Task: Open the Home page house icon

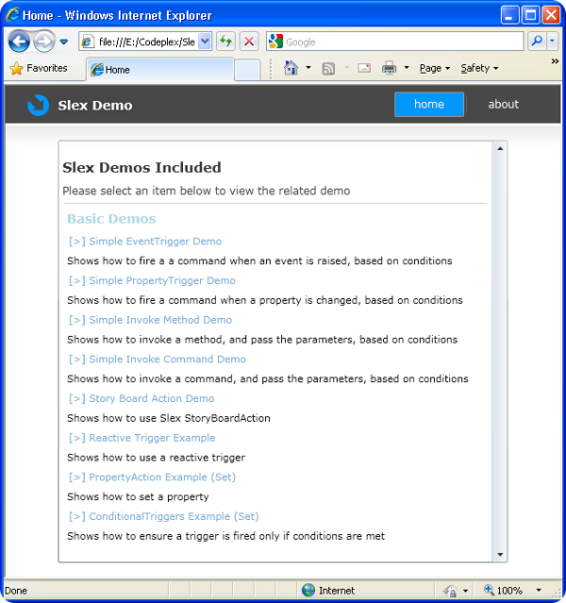Action: pos(291,68)
